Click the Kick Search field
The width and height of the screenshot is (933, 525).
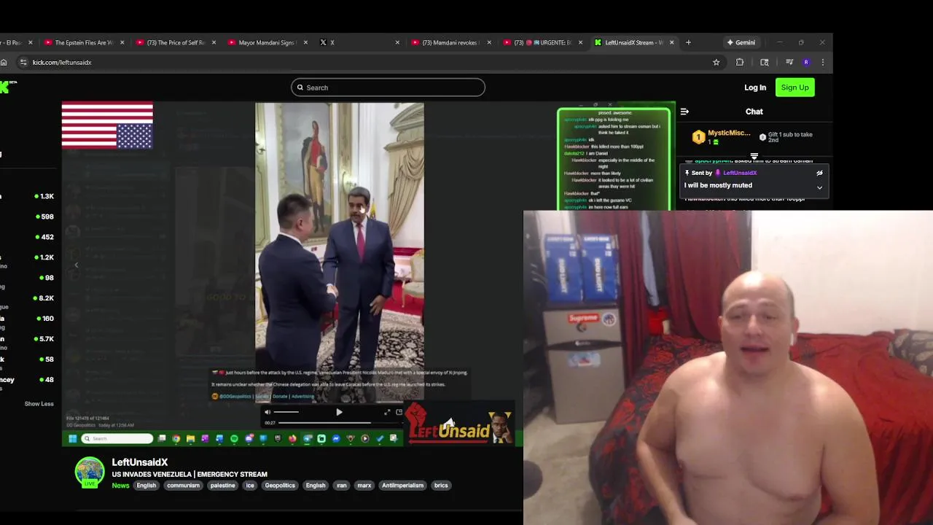pos(388,87)
